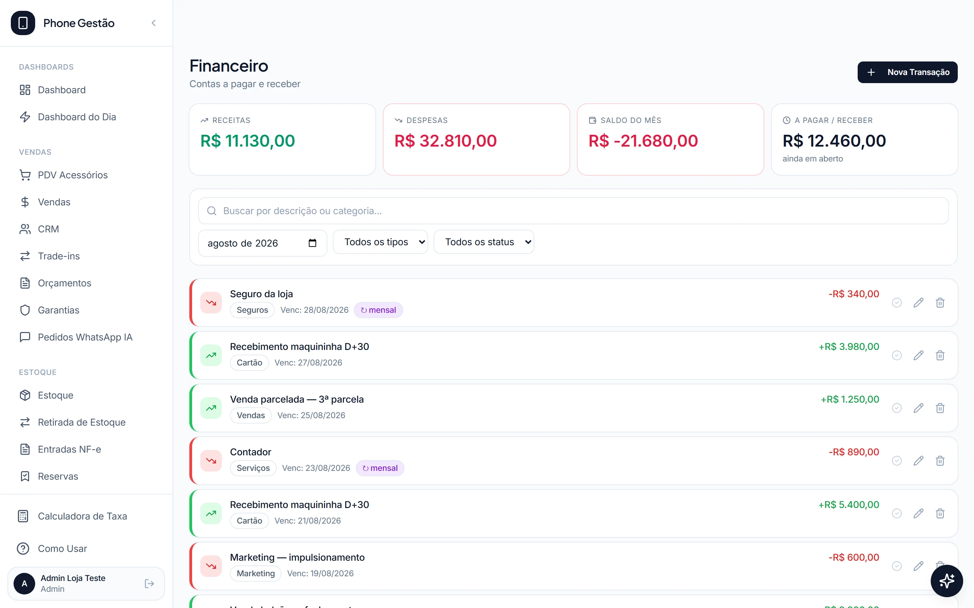Screen dimensions: 974x608
Task: Delete the Contador expense
Action: tap(940, 461)
